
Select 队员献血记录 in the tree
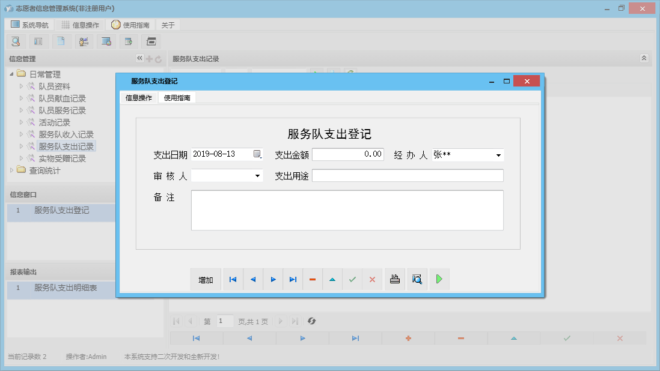click(62, 98)
